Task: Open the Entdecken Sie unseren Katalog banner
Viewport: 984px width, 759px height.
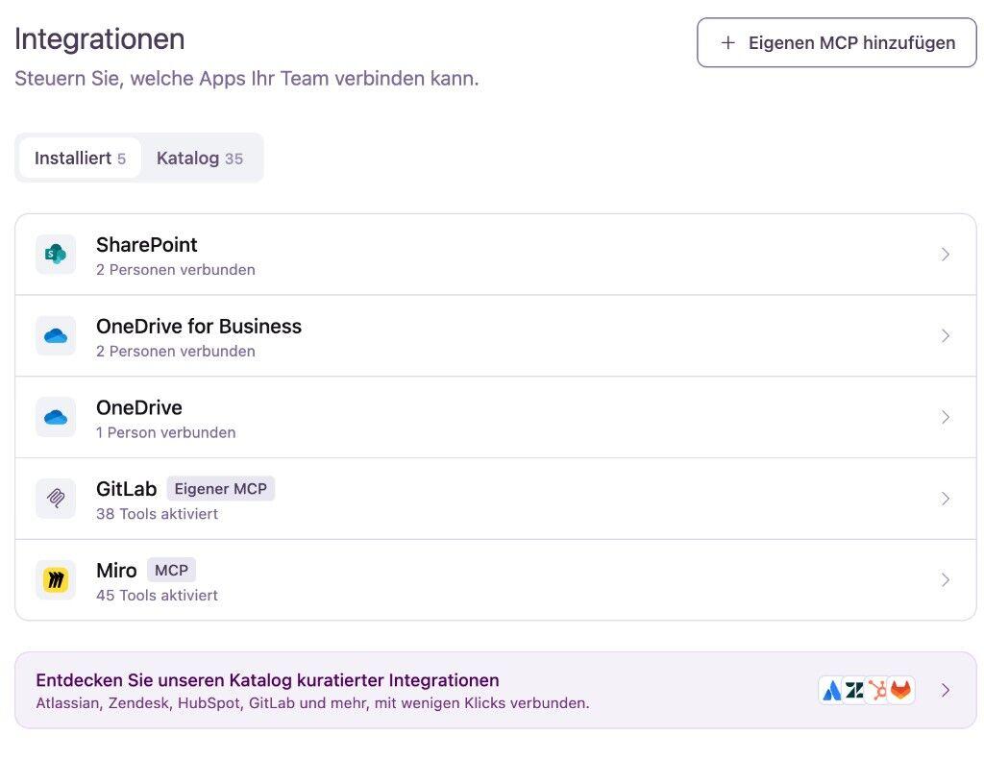Action: (495, 690)
